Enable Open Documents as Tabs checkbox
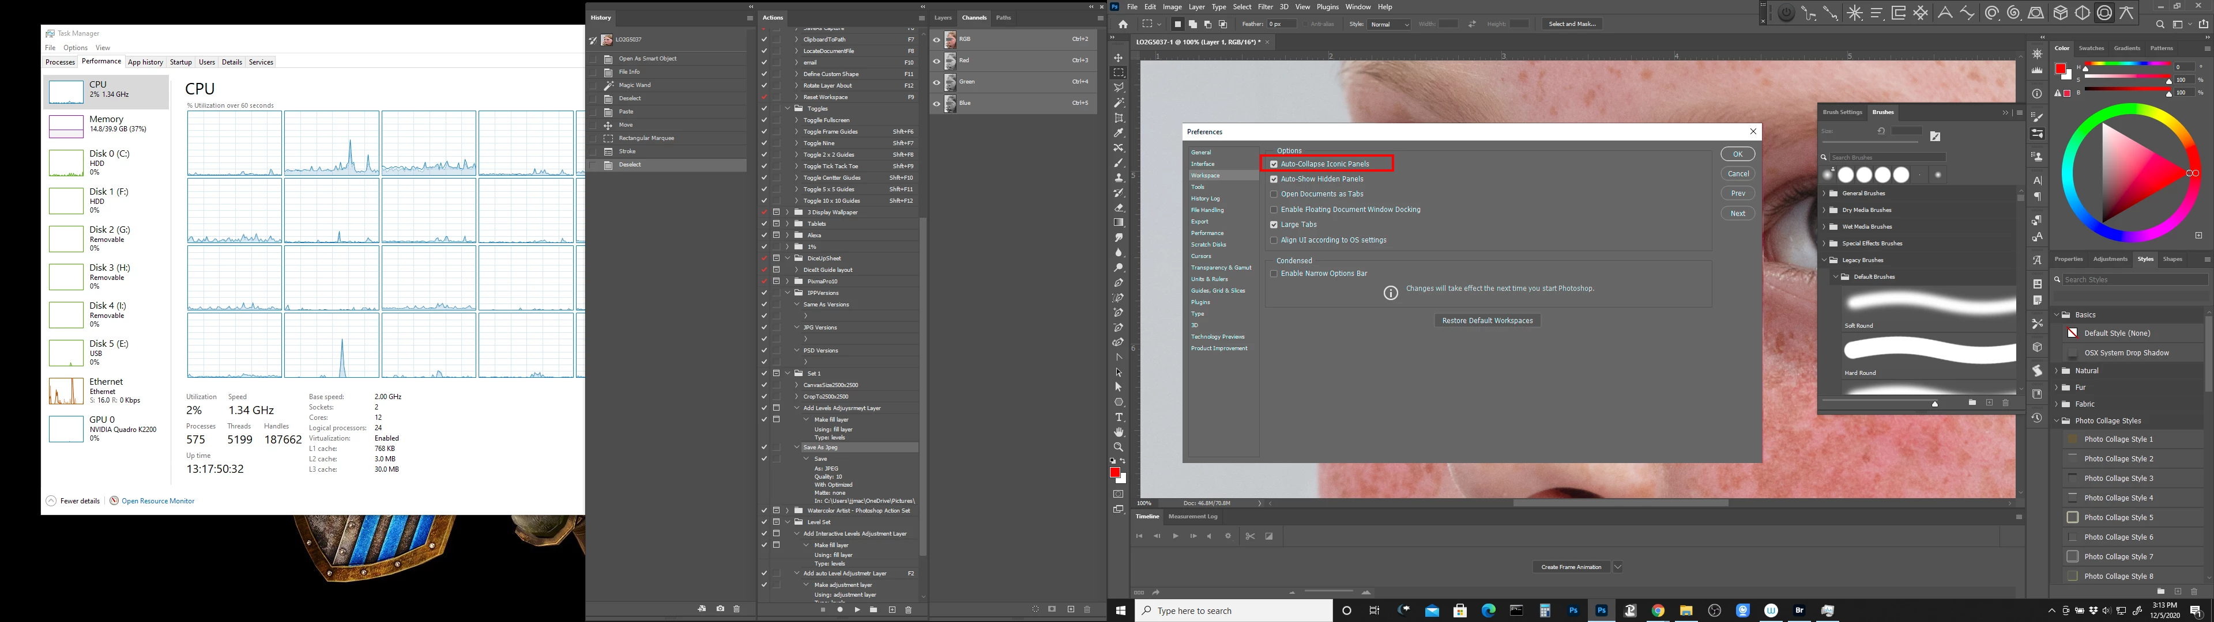 coord(1274,194)
